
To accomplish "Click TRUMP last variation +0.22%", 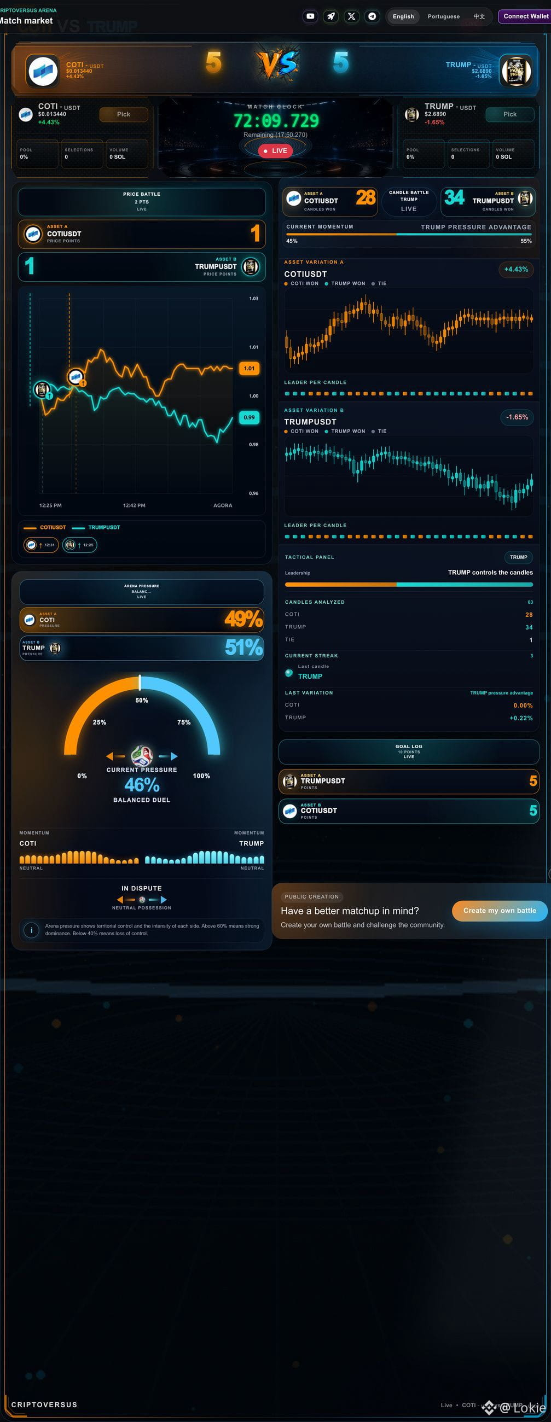I will pyautogui.click(x=521, y=718).
